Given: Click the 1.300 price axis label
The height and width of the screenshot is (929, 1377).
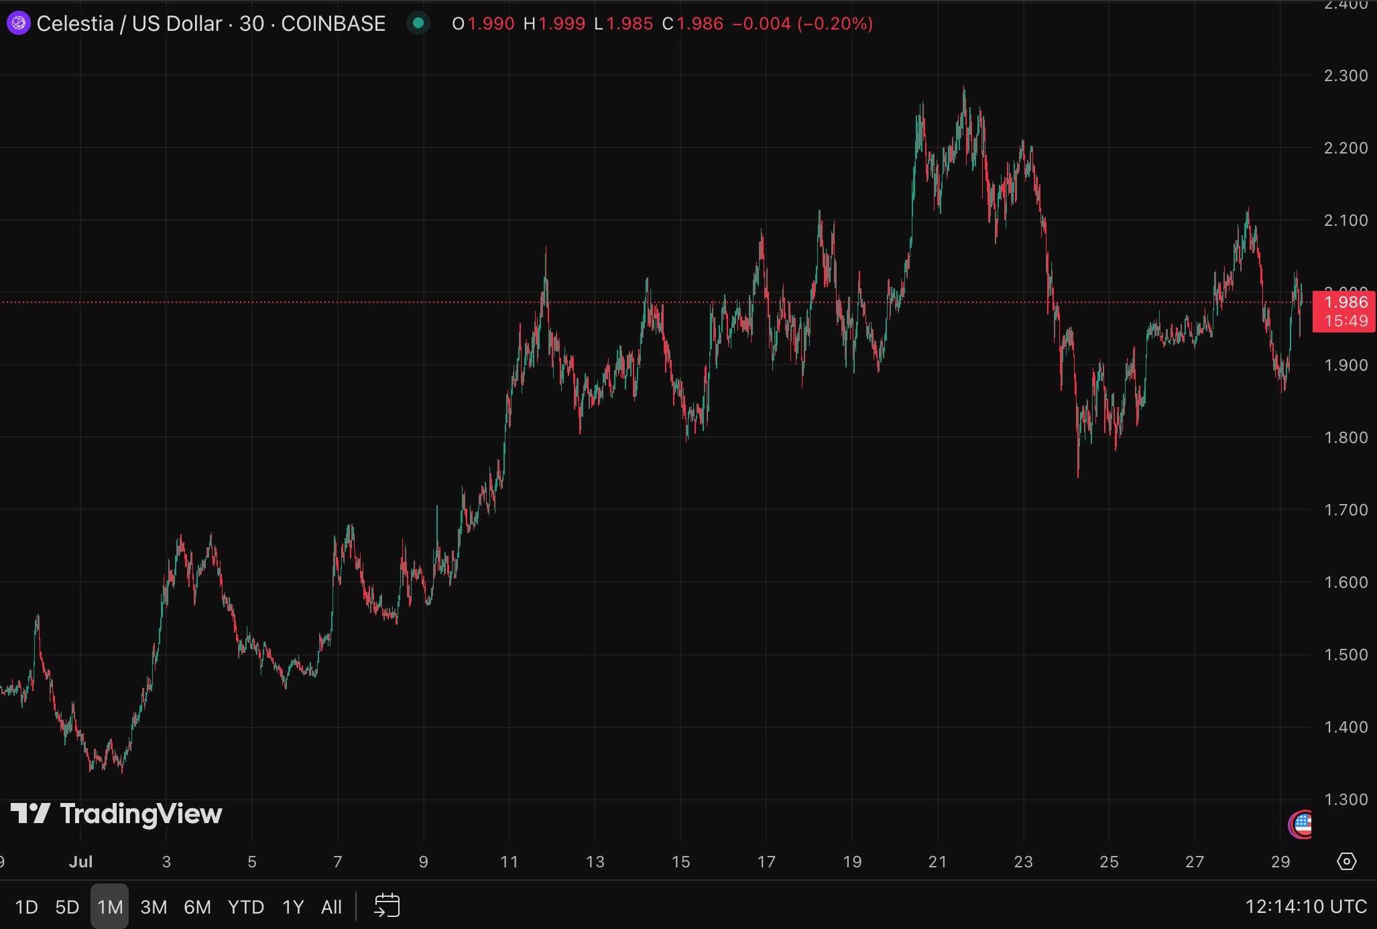Looking at the screenshot, I should pos(1345,799).
